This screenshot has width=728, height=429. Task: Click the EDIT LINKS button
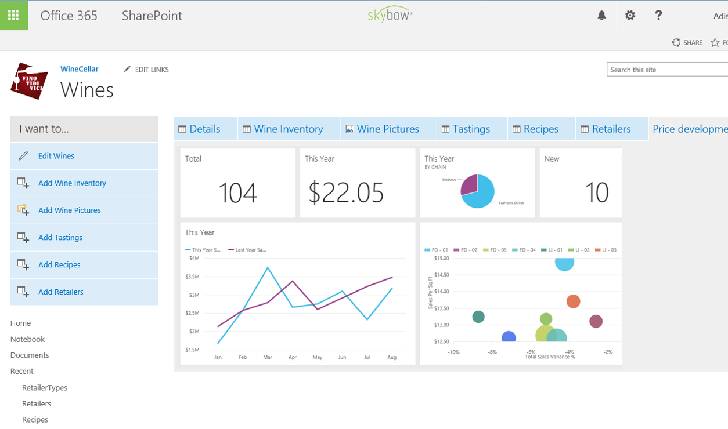coord(146,70)
